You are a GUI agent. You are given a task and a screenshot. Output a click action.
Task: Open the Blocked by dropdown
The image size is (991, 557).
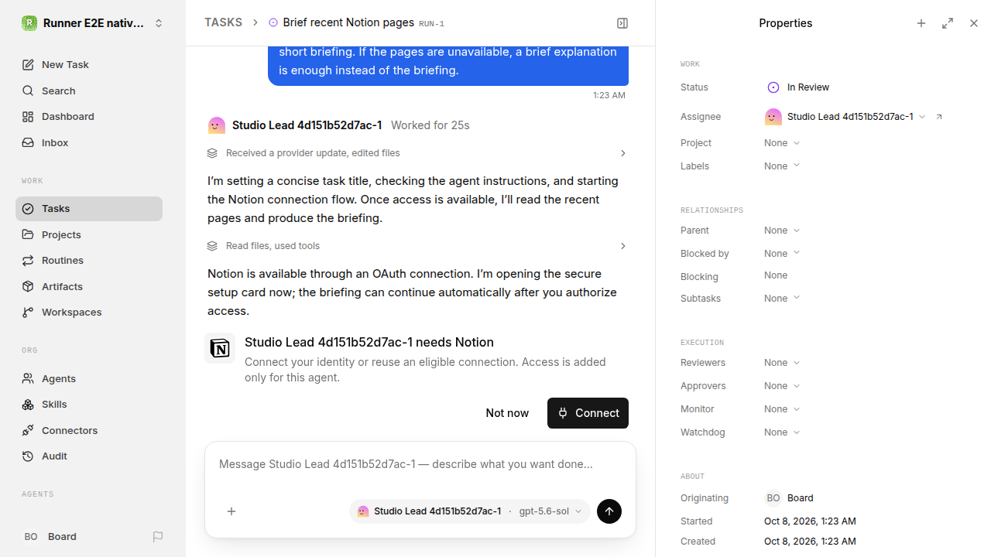[782, 254]
